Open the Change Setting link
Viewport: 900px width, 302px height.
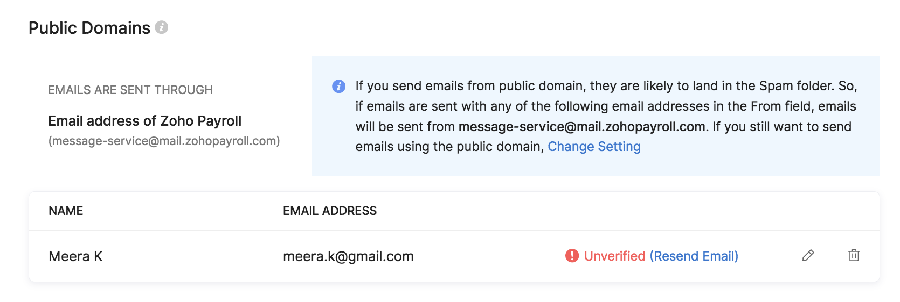tap(594, 147)
